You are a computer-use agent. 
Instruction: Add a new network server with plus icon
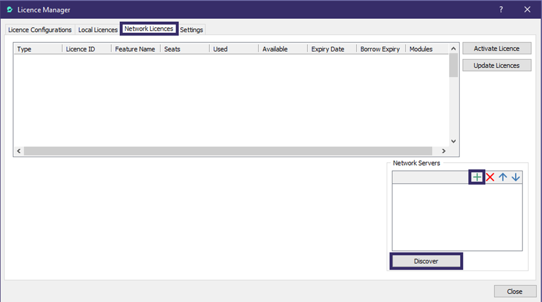pyautogui.click(x=477, y=177)
